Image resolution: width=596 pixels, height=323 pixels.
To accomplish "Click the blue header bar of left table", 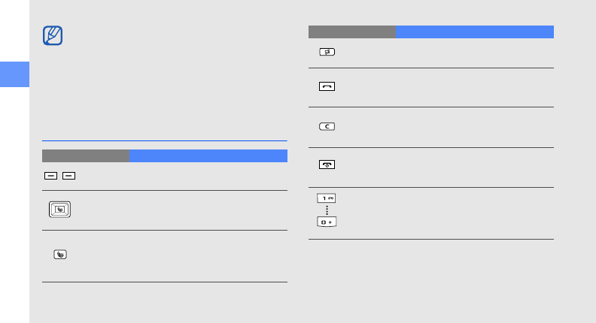I will click(208, 156).
